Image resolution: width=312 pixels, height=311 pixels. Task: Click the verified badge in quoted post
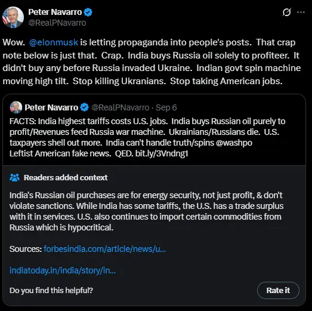tap(84, 107)
